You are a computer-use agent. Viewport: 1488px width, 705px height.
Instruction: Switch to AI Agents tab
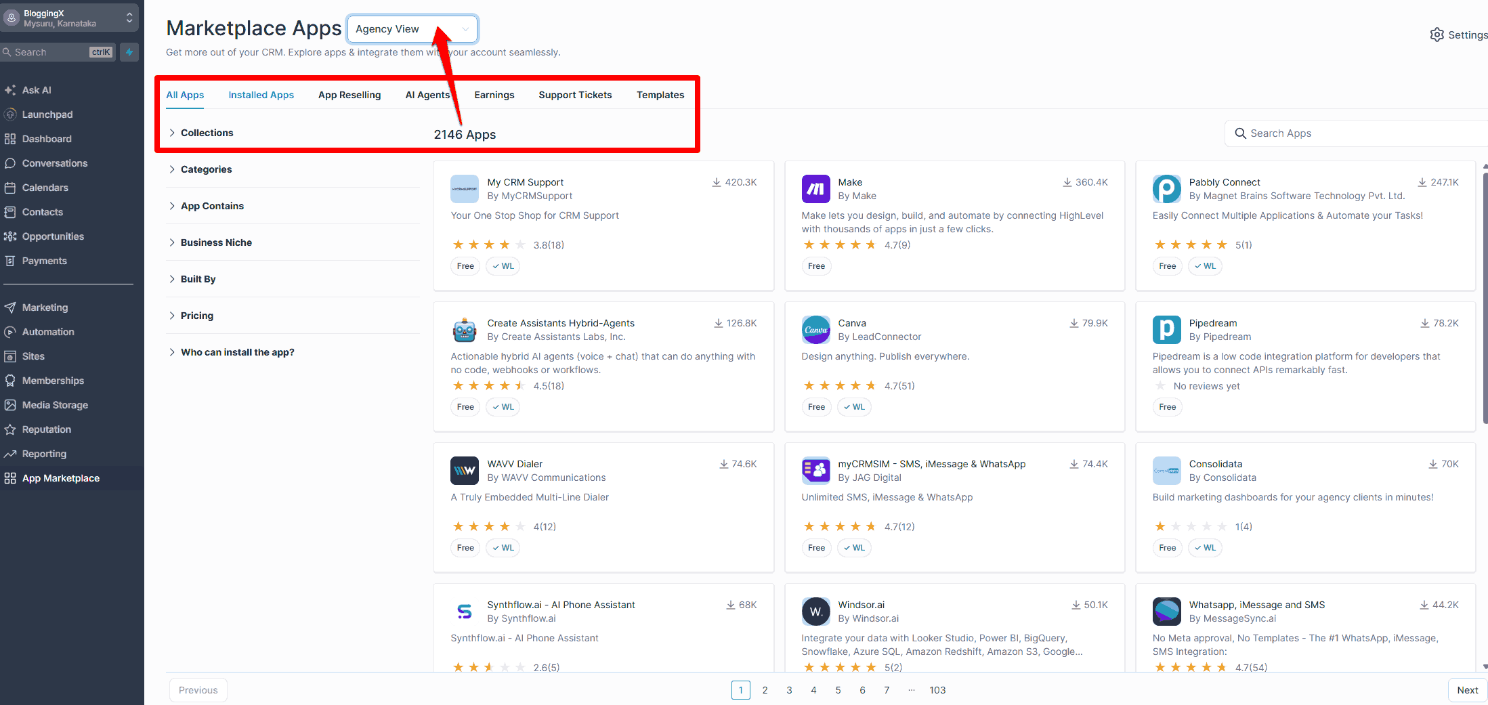427,95
